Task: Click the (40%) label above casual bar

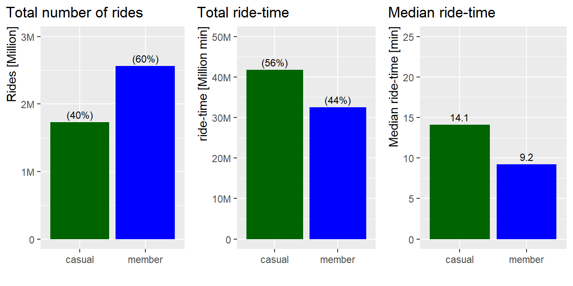Action: (x=80, y=115)
